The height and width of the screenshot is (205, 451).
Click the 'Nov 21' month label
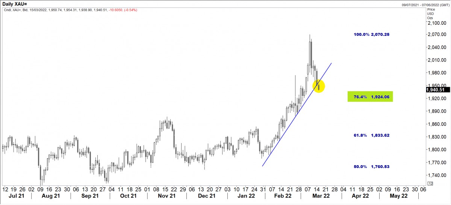pyautogui.click(x=167, y=196)
